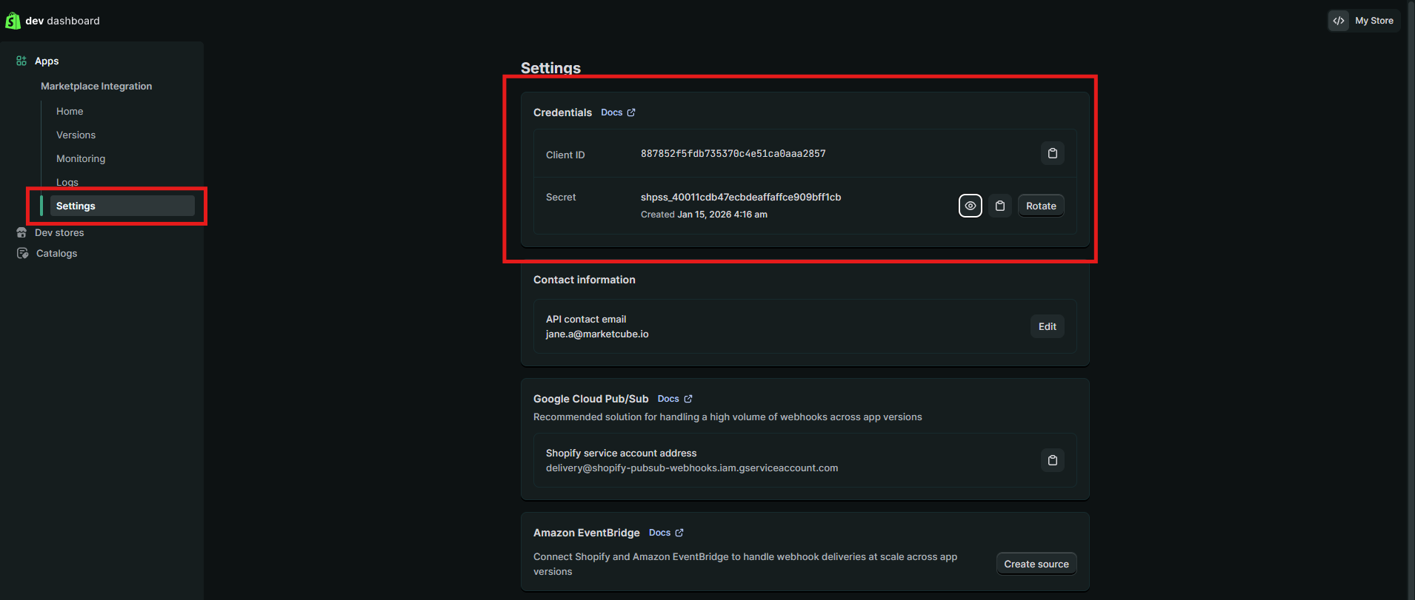Open the Monitoring section
This screenshot has width=1415, height=600.
pos(81,158)
